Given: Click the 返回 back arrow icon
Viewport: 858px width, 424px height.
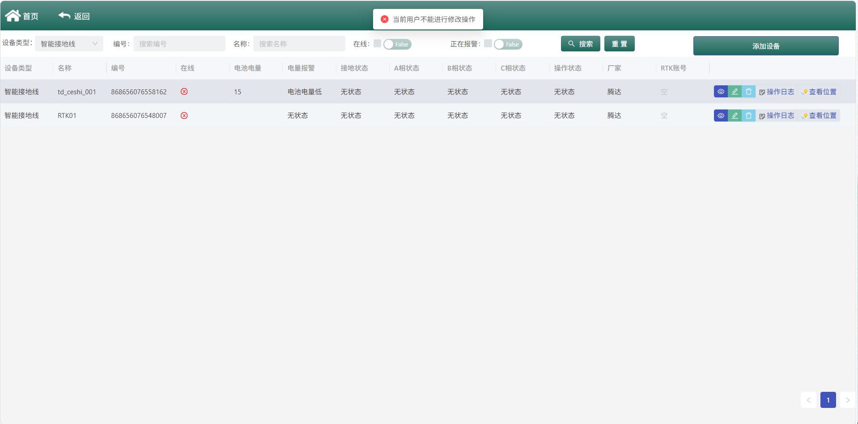Looking at the screenshot, I should pos(64,16).
